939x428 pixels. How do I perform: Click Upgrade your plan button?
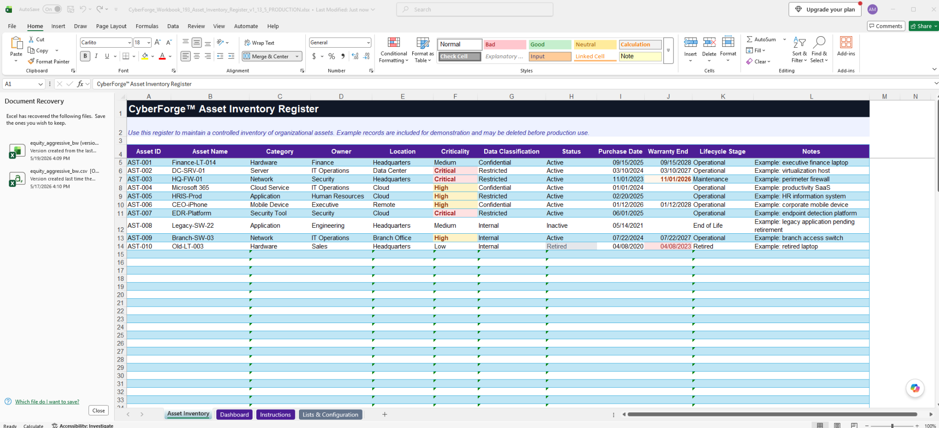point(825,9)
